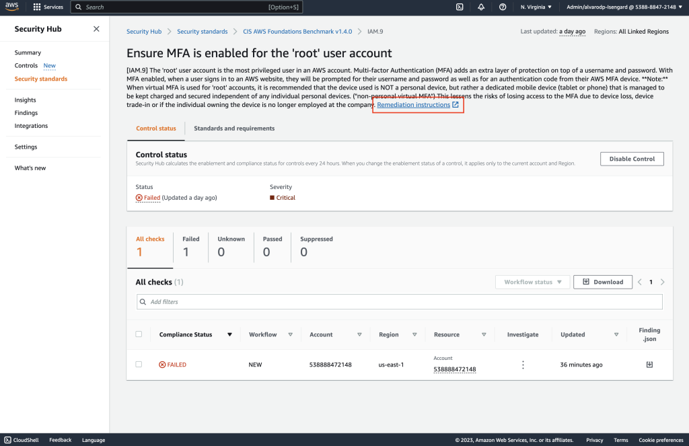Image resolution: width=689 pixels, height=446 pixels.
Task: Click Feedback in the footer
Action: coord(60,440)
